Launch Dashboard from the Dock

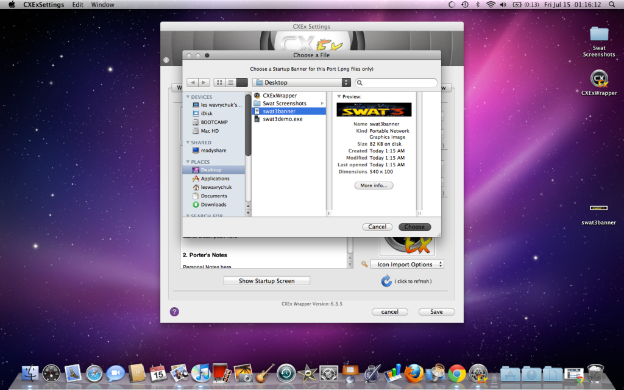[x=51, y=374]
